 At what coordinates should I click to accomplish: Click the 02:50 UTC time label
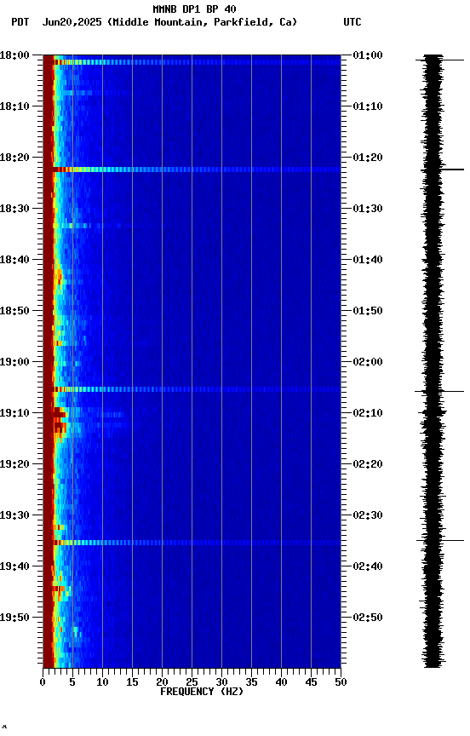[368, 618]
